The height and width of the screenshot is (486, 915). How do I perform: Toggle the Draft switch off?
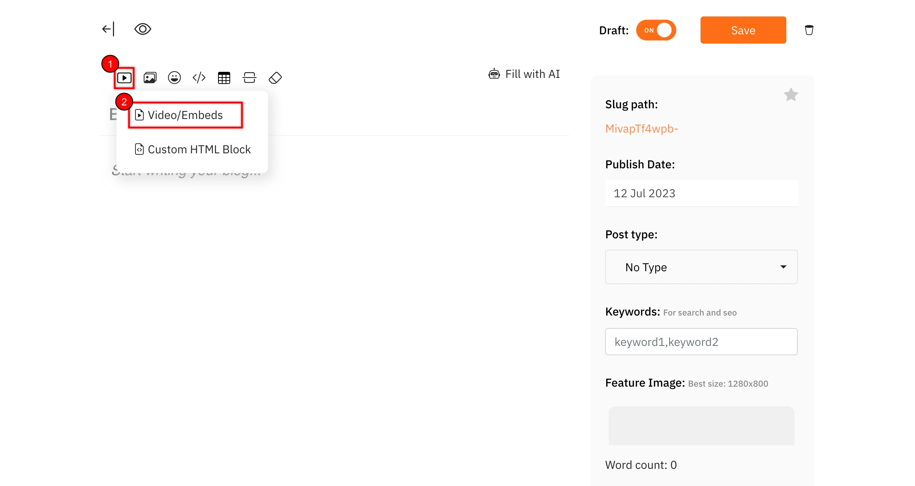coord(656,30)
